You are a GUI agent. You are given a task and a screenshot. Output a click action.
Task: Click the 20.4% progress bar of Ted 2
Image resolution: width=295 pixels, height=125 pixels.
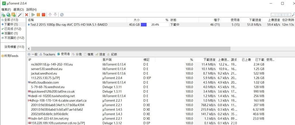(x=155, y=25)
